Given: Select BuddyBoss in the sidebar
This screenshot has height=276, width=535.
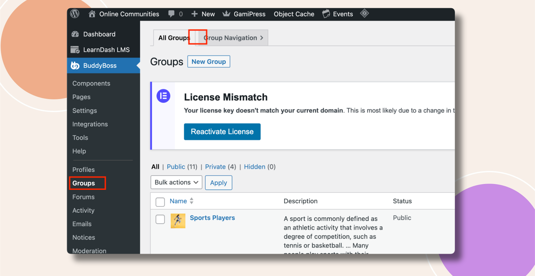Looking at the screenshot, I should 100,66.
